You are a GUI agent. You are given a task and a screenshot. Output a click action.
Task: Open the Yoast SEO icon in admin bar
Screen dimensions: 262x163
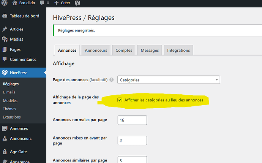click(77, 3)
